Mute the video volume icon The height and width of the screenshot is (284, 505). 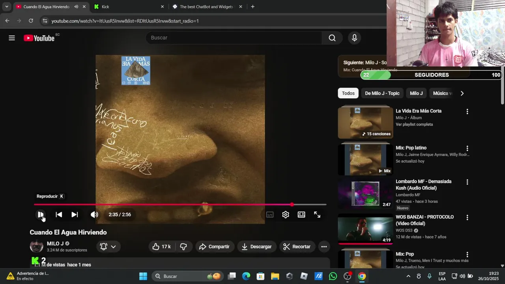pyautogui.click(x=94, y=215)
